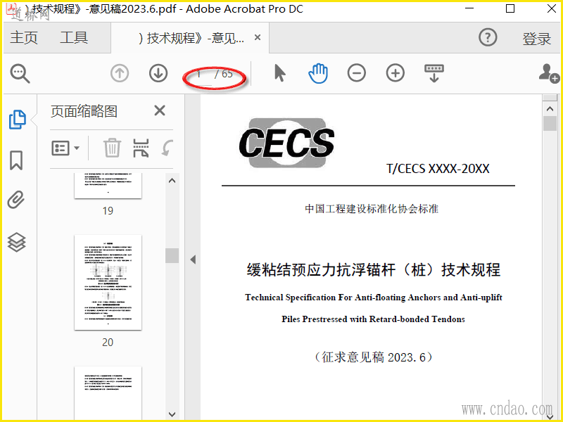Open thumbnail options dropdown menu

(65, 148)
